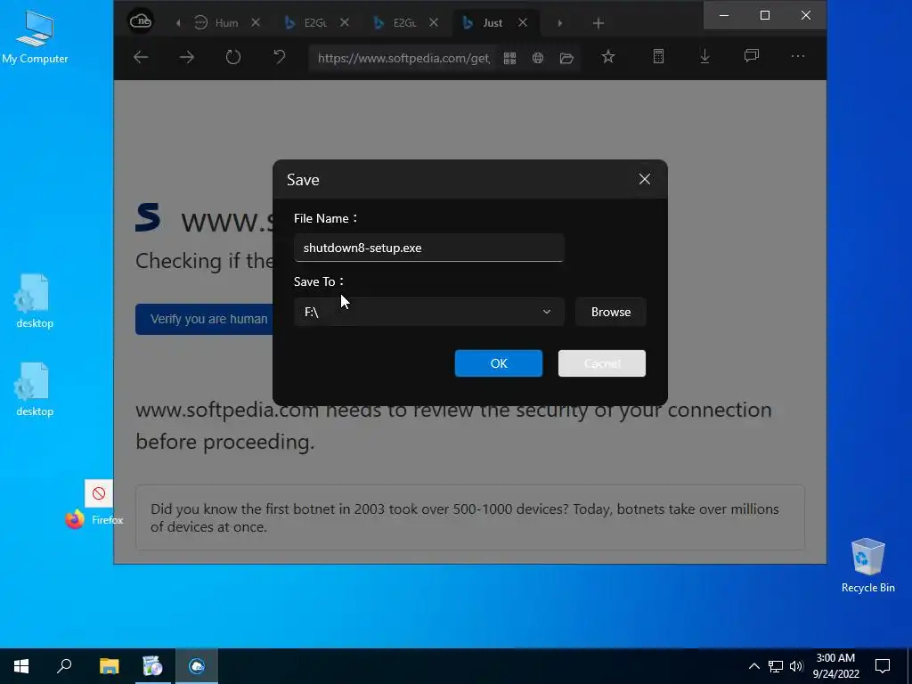The image size is (912, 684).
Task: Open the three-dot browser menu
Action: tap(798, 56)
